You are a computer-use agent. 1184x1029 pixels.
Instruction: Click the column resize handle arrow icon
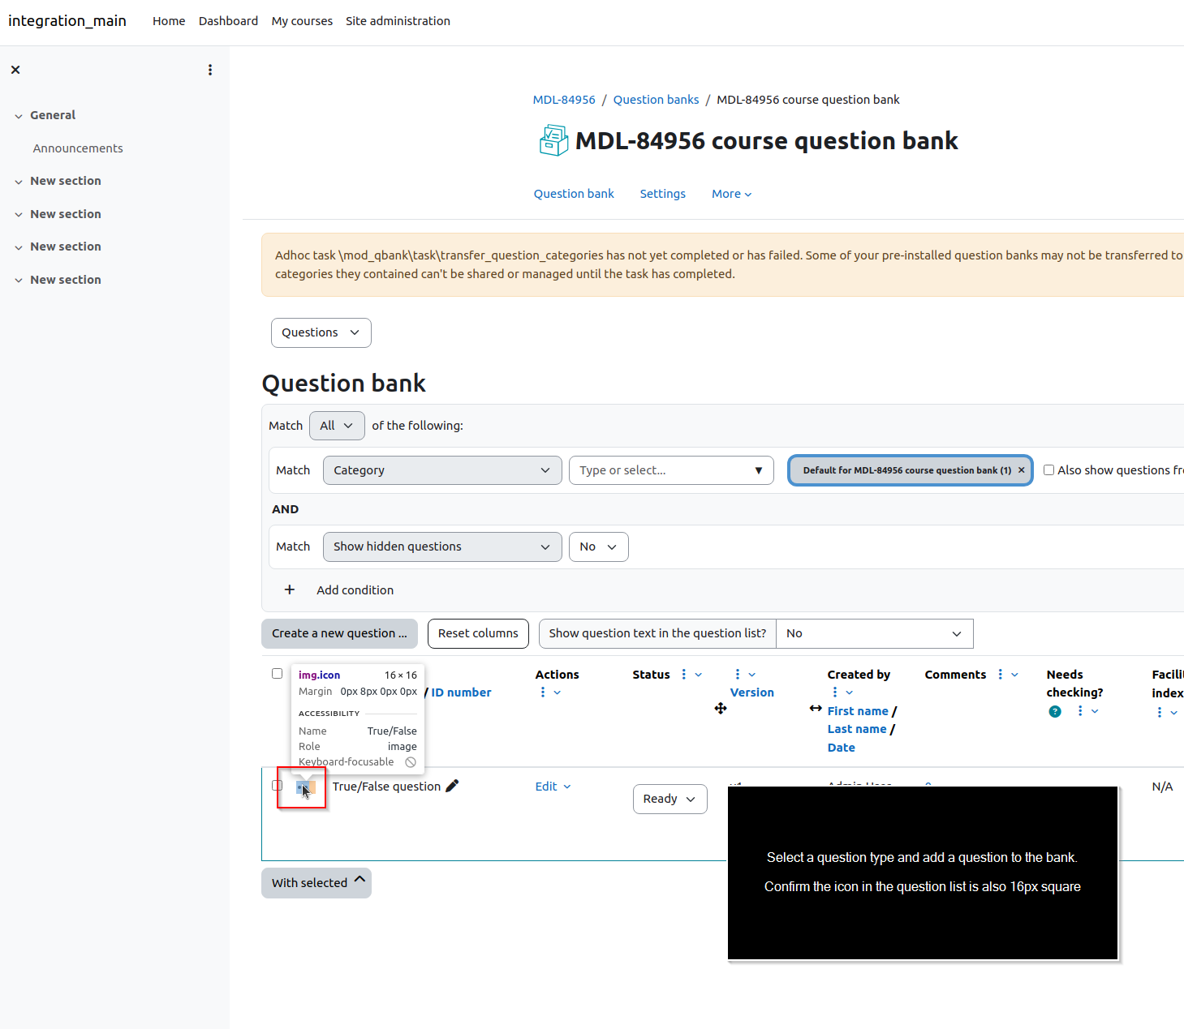(816, 709)
